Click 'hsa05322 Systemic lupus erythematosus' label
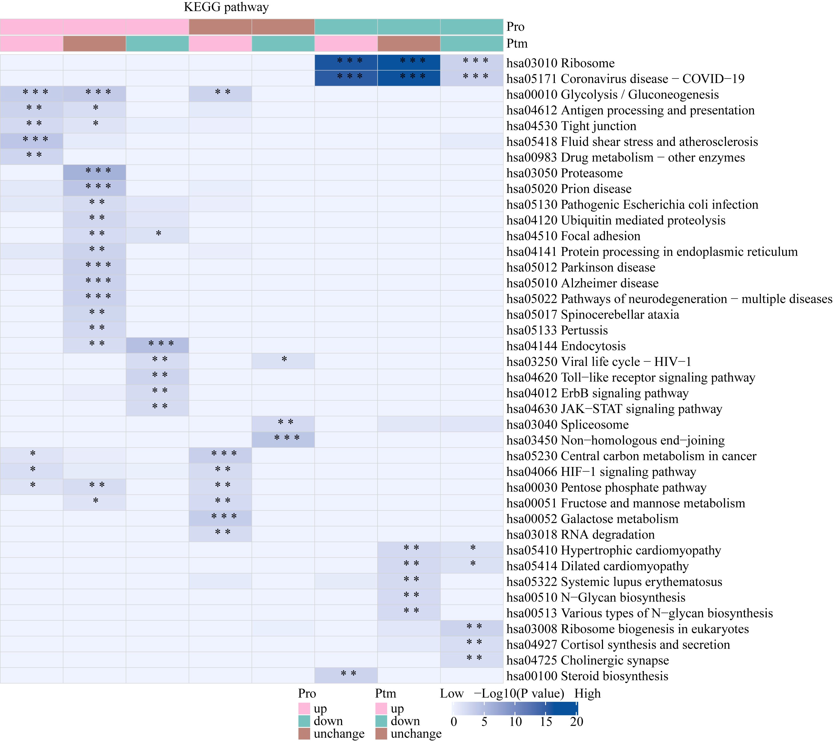833x742 pixels. point(614,582)
